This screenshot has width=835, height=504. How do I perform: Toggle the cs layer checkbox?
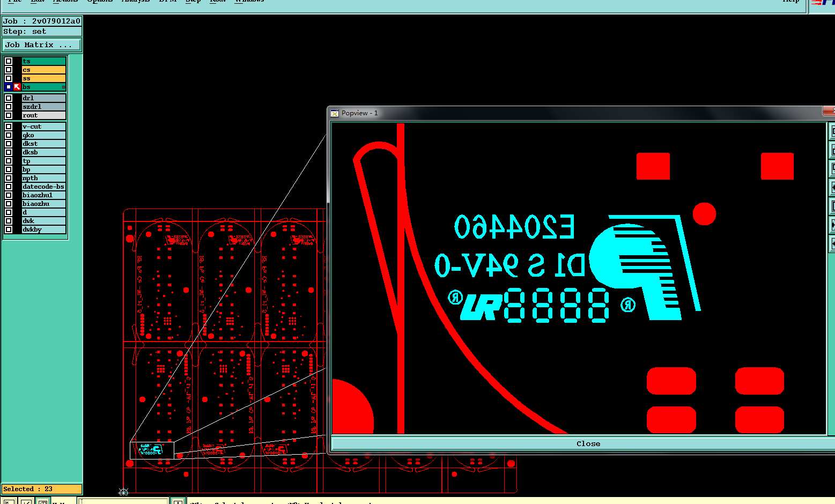pos(9,70)
